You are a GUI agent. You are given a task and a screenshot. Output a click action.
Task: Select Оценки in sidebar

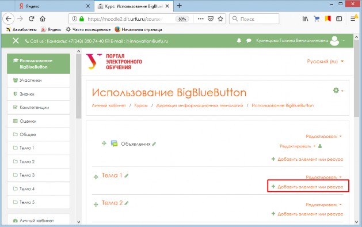click(39, 121)
